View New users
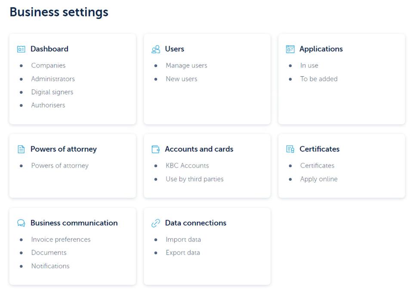 [182, 79]
